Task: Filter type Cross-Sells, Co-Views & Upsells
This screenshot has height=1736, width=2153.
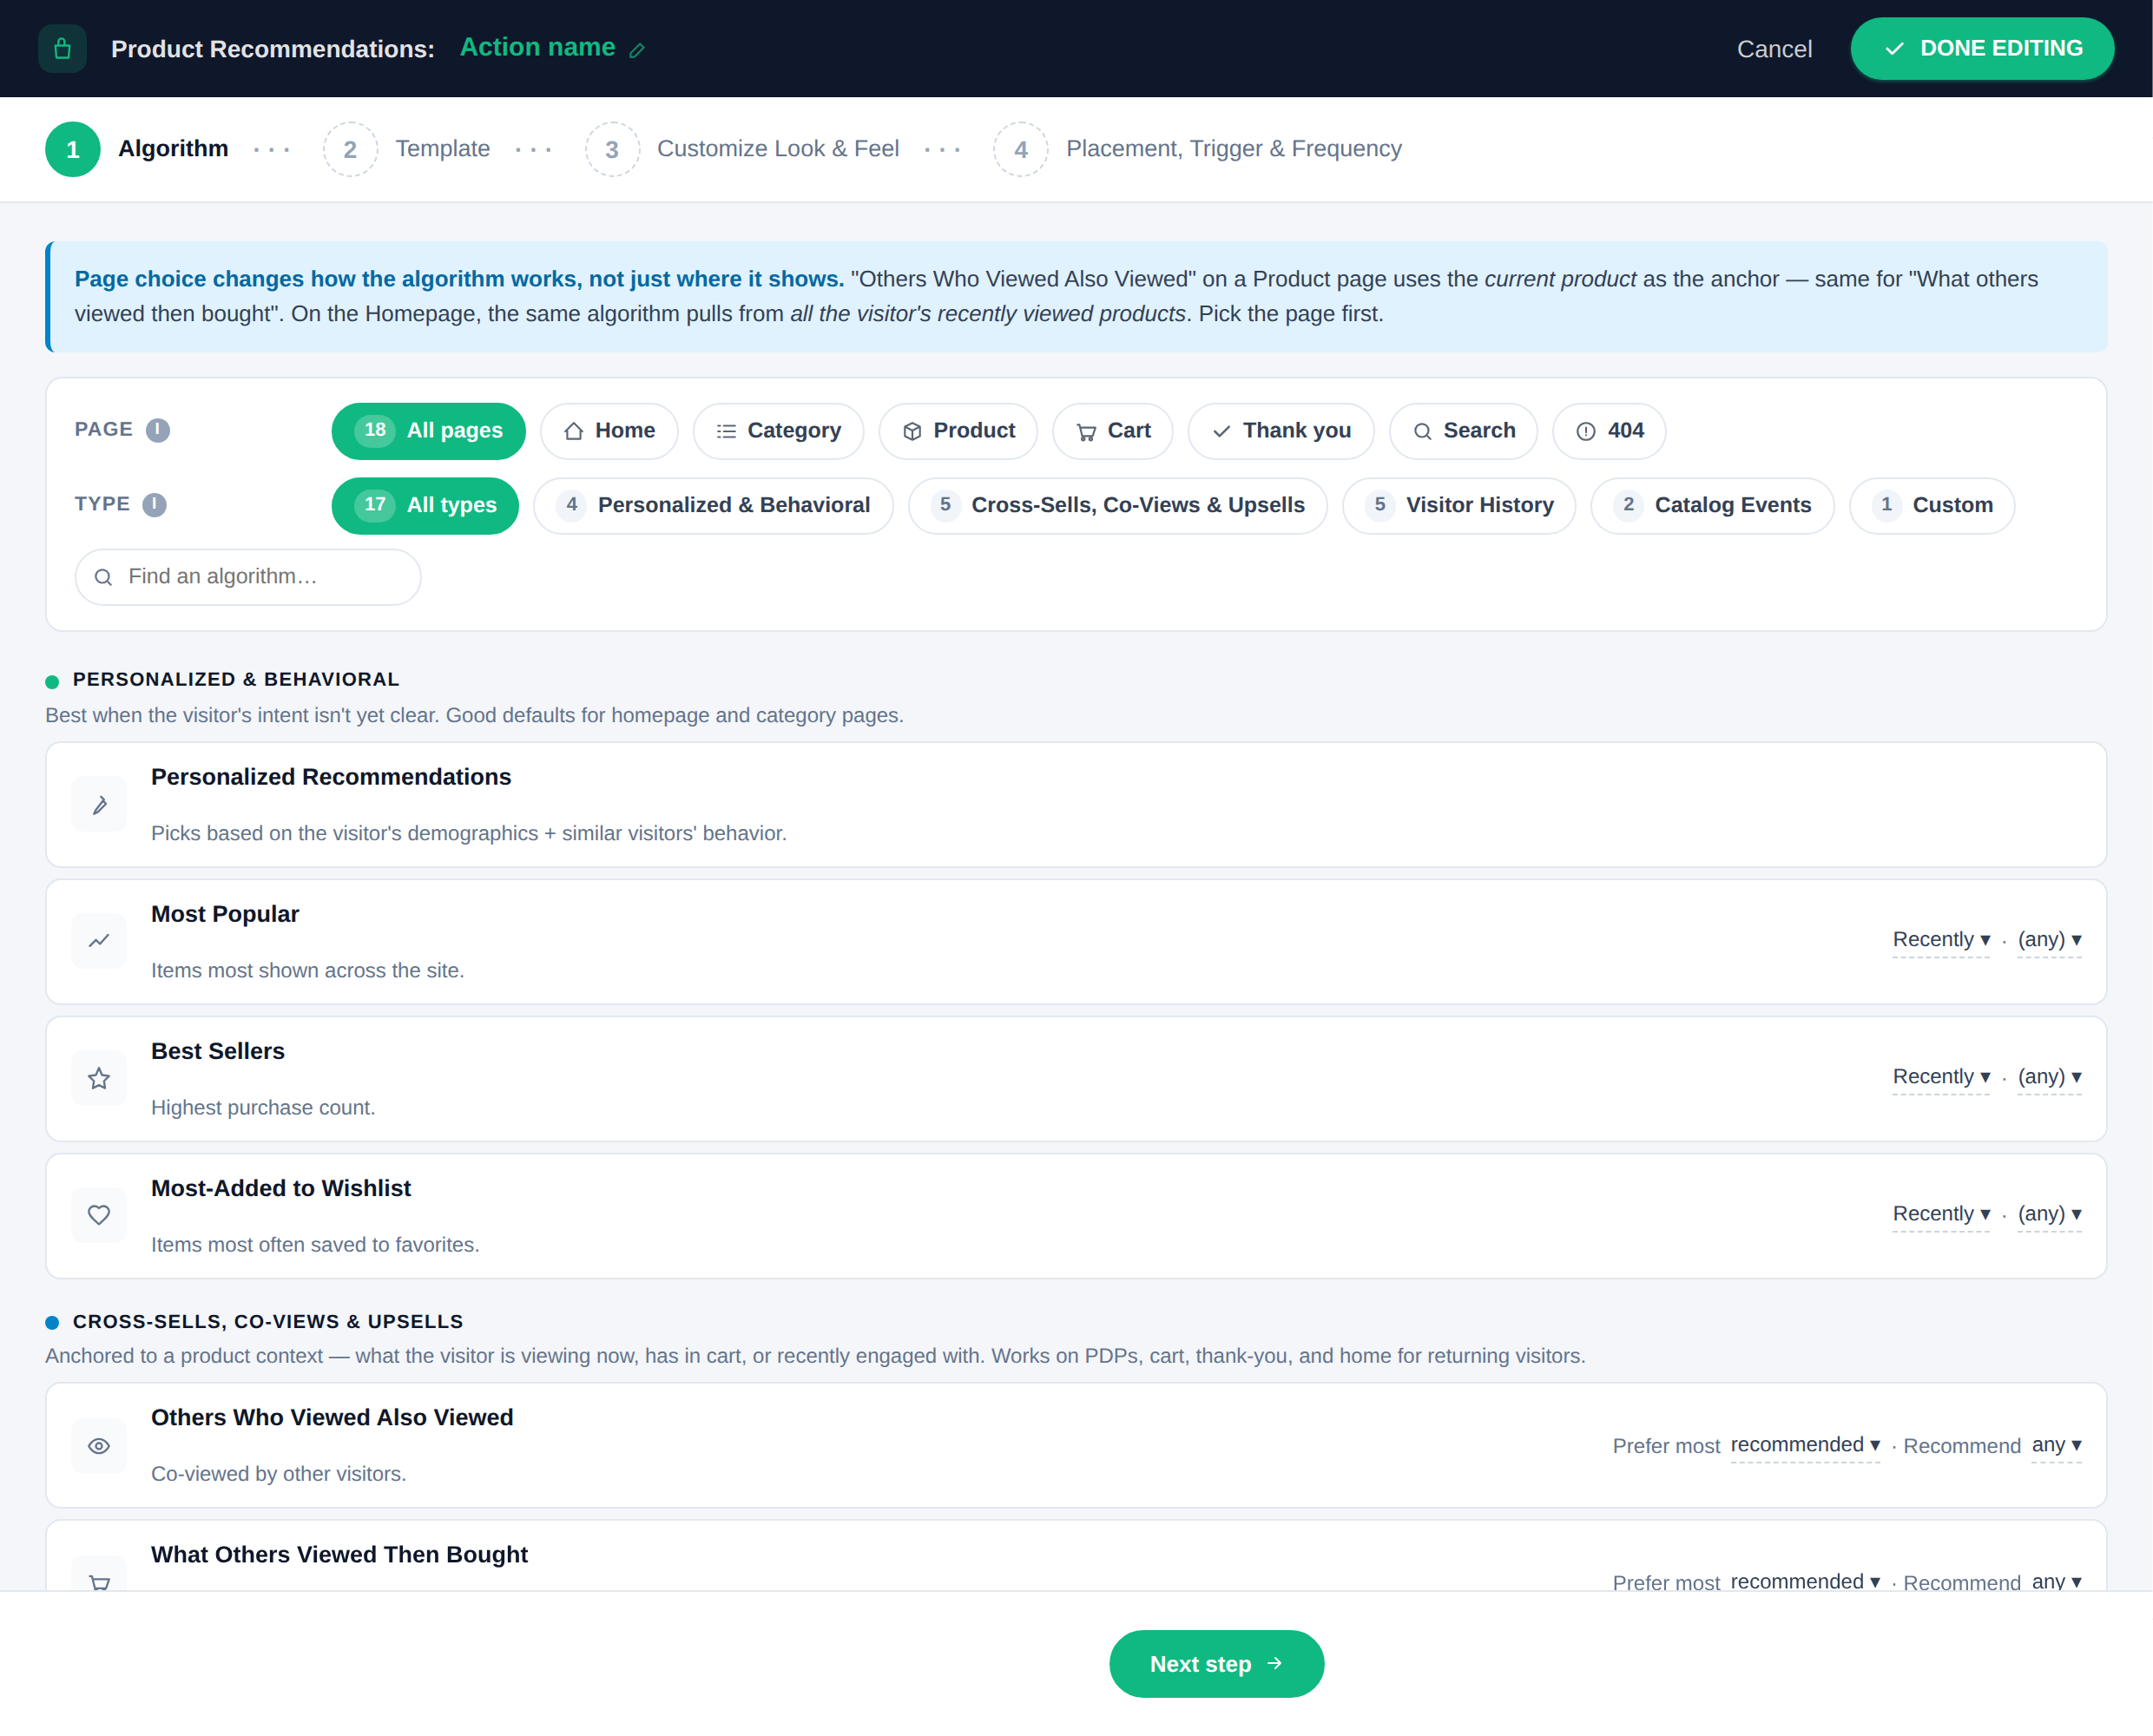Action: [x=1117, y=506]
